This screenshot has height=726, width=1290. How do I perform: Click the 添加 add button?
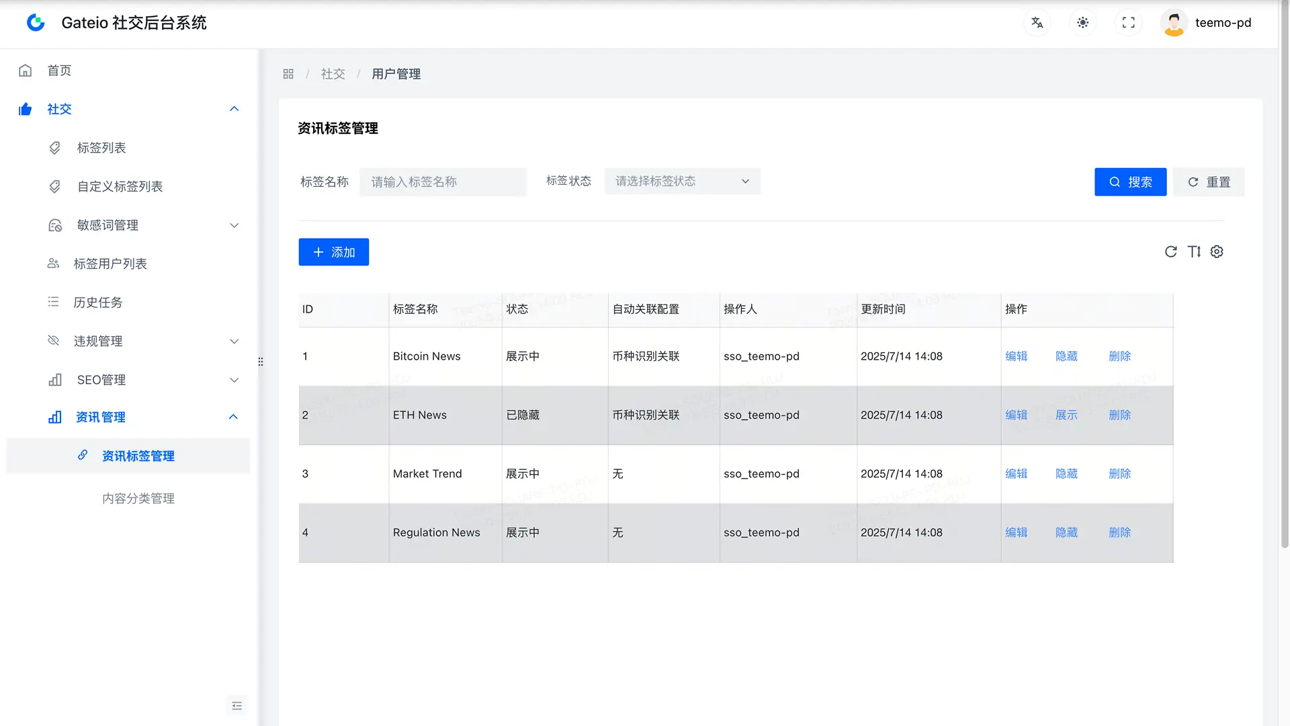click(x=333, y=252)
